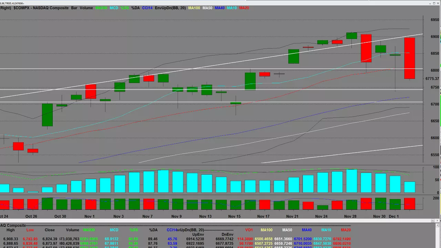Click the Nov 9 date label
The height and width of the screenshot is (248, 441).
click(176, 216)
